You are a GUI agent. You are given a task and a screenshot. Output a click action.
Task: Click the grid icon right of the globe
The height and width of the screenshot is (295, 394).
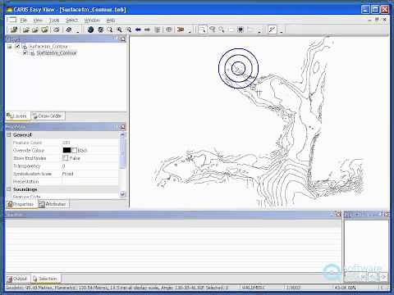100,29
